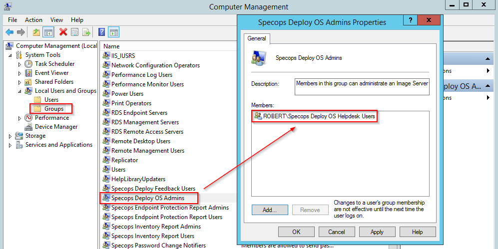
Task: Select Specops Deploy Feedback Users group
Action: 153,189
